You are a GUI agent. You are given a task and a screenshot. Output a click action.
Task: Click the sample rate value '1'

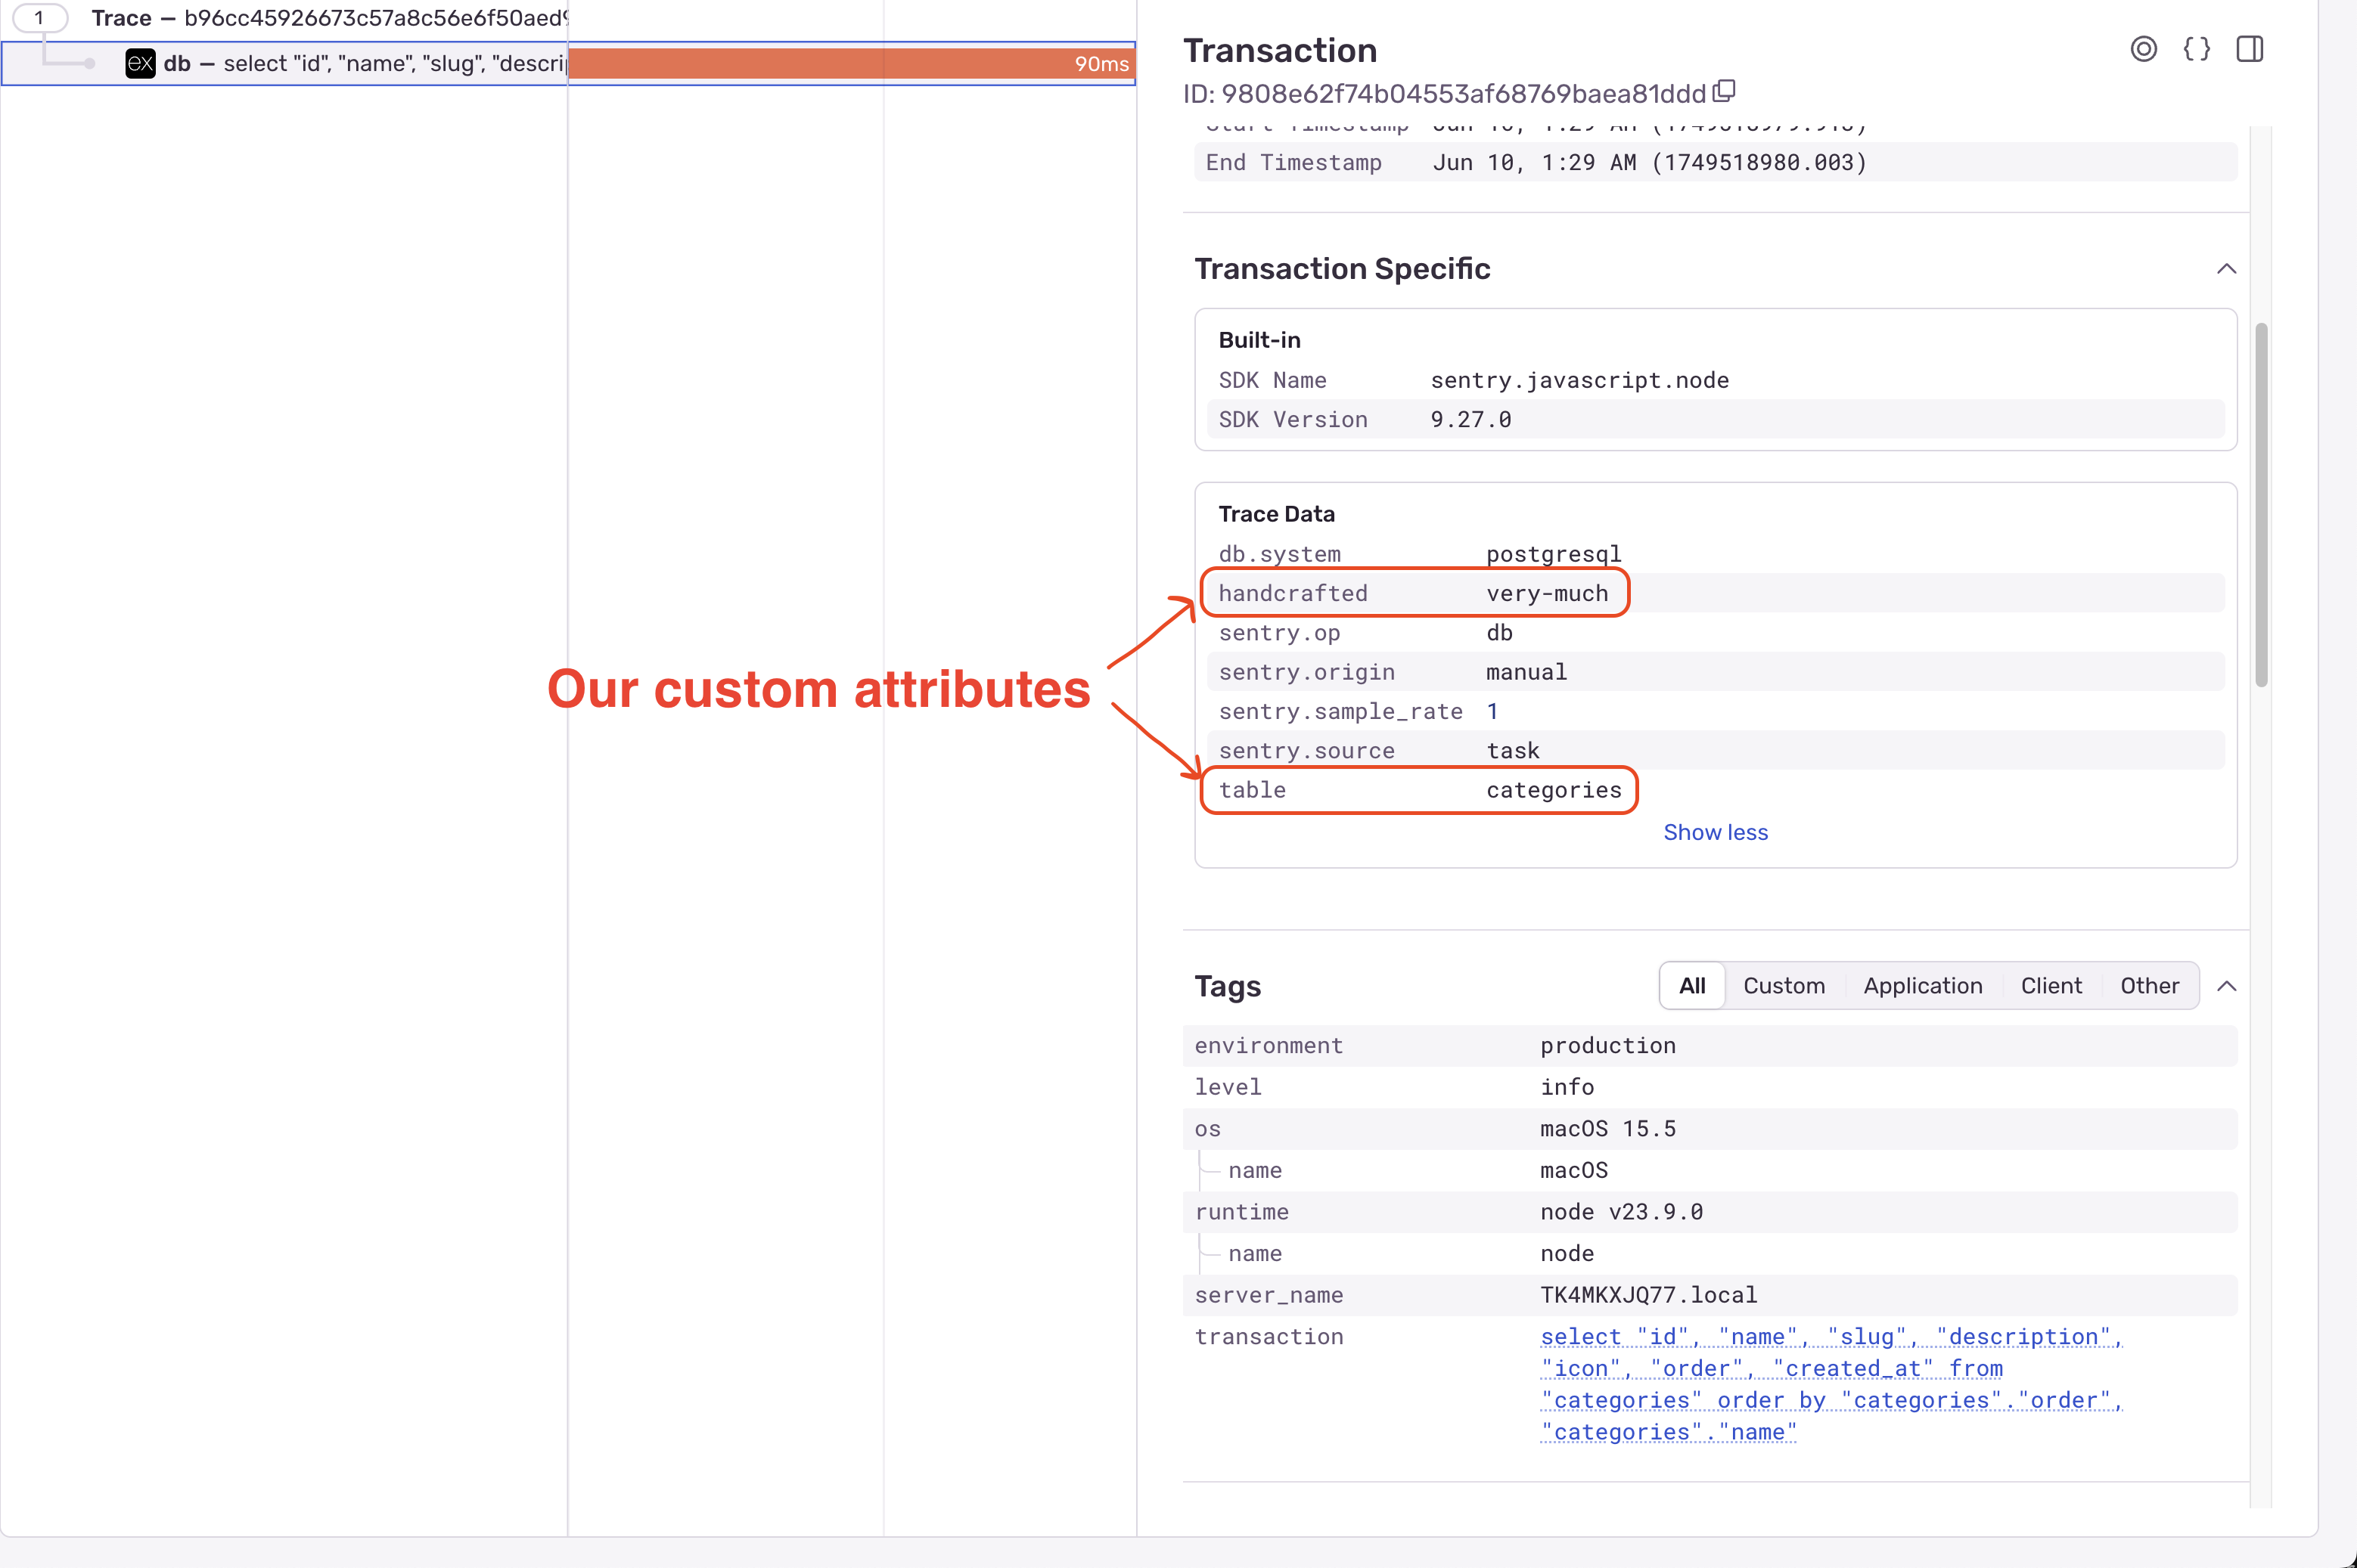click(1492, 711)
